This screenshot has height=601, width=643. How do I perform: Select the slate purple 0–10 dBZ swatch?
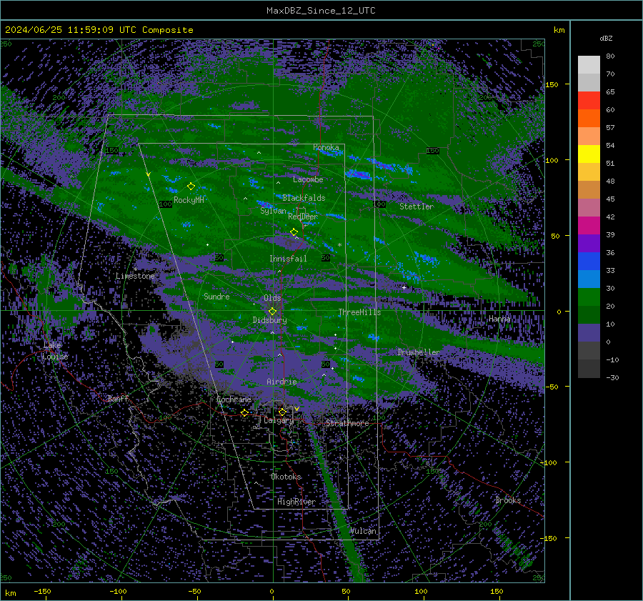[x=589, y=333]
